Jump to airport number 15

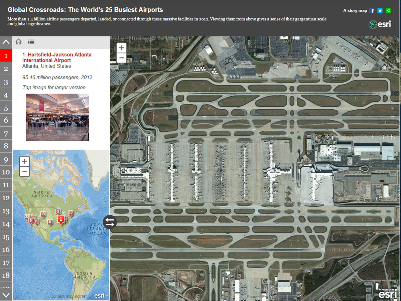tap(6, 237)
